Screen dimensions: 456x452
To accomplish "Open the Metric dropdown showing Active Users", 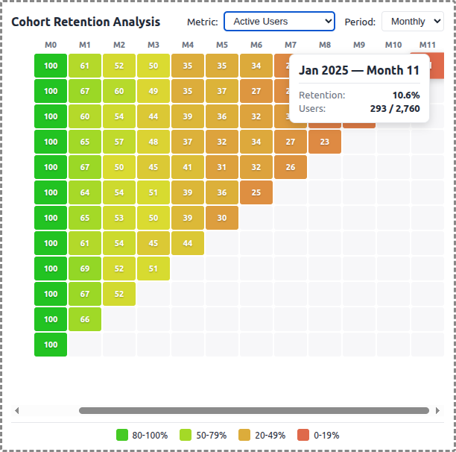I will tap(279, 22).
